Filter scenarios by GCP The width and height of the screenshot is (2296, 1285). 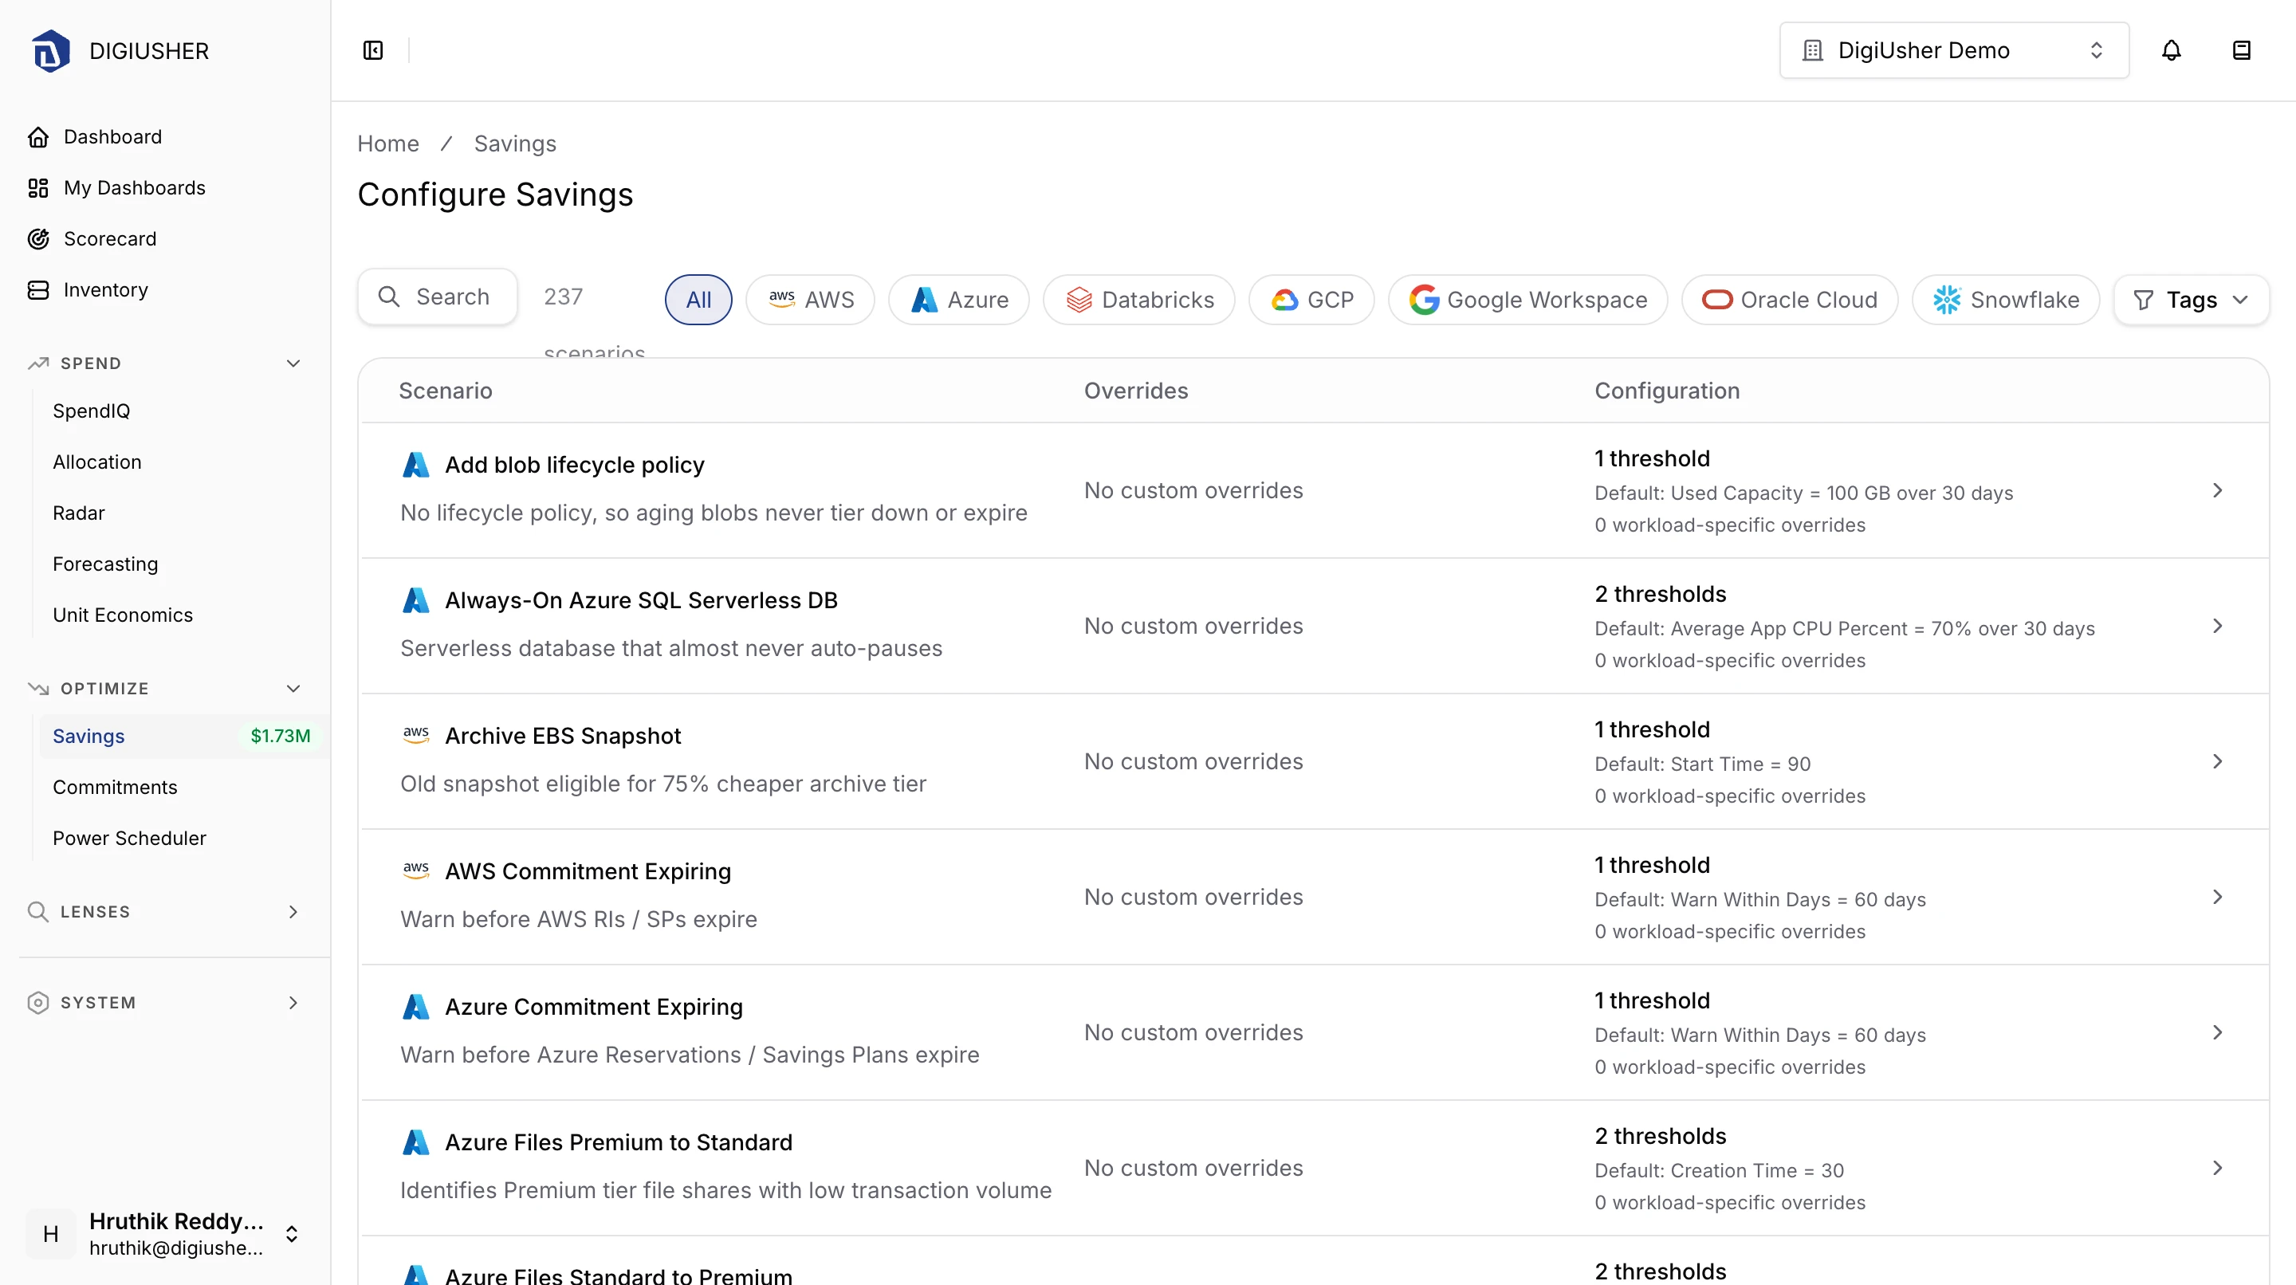pyautogui.click(x=1311, y=301)
